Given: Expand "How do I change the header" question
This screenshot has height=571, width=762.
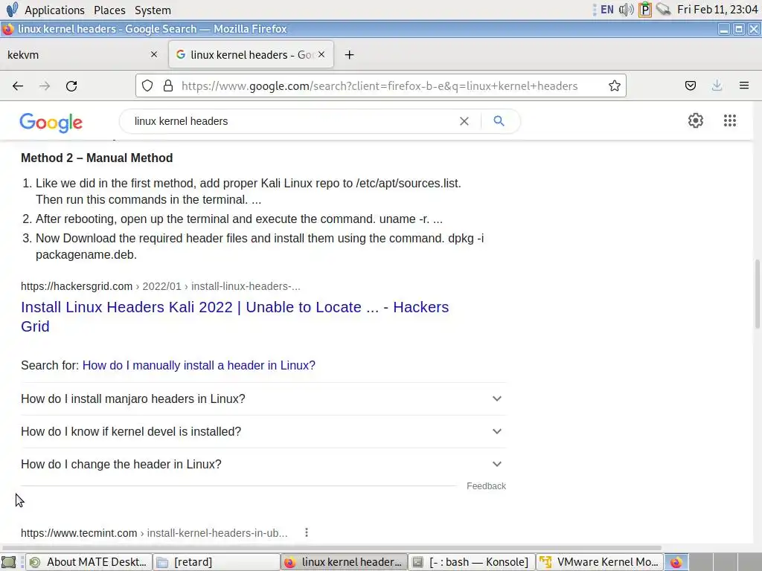Looking at the screenshot, I should [x=263, y=464].
